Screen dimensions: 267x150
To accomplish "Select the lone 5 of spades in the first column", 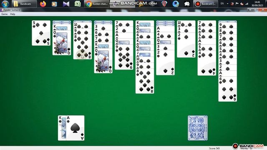I will [41, 33].
